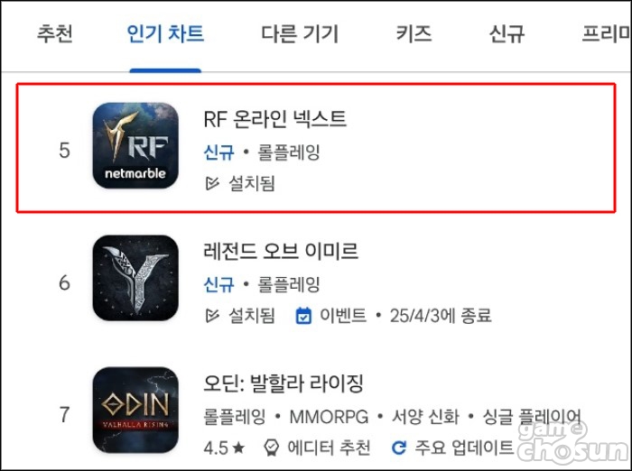Switch to the 신규 tab

click(x=507, y=33)
